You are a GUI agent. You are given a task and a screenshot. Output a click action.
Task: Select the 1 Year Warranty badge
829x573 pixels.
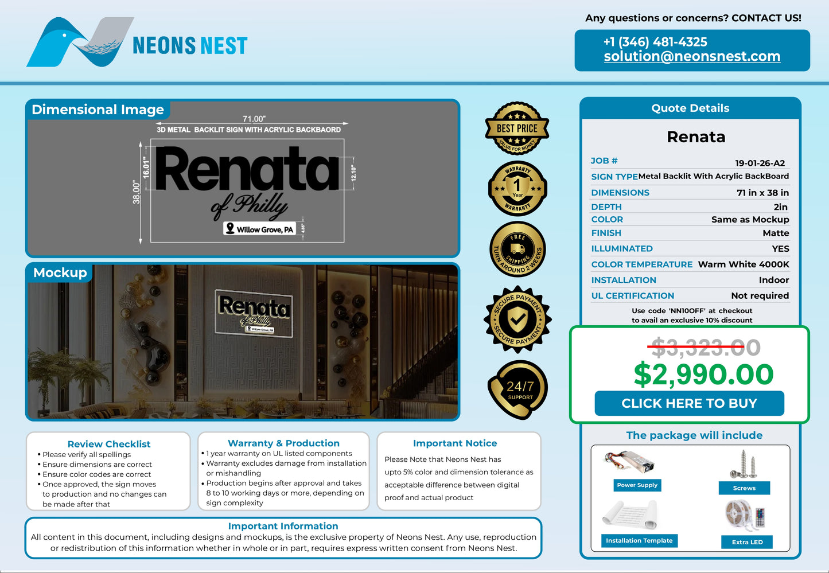pyautogui.click(x=517, y=188)
